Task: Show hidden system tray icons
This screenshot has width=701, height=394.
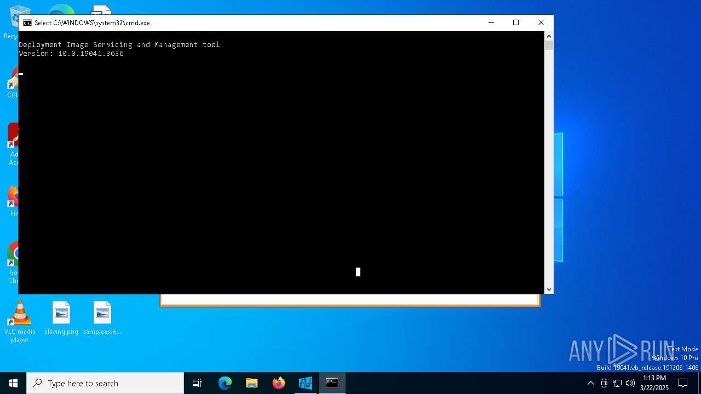Action: tap(590, 383)
